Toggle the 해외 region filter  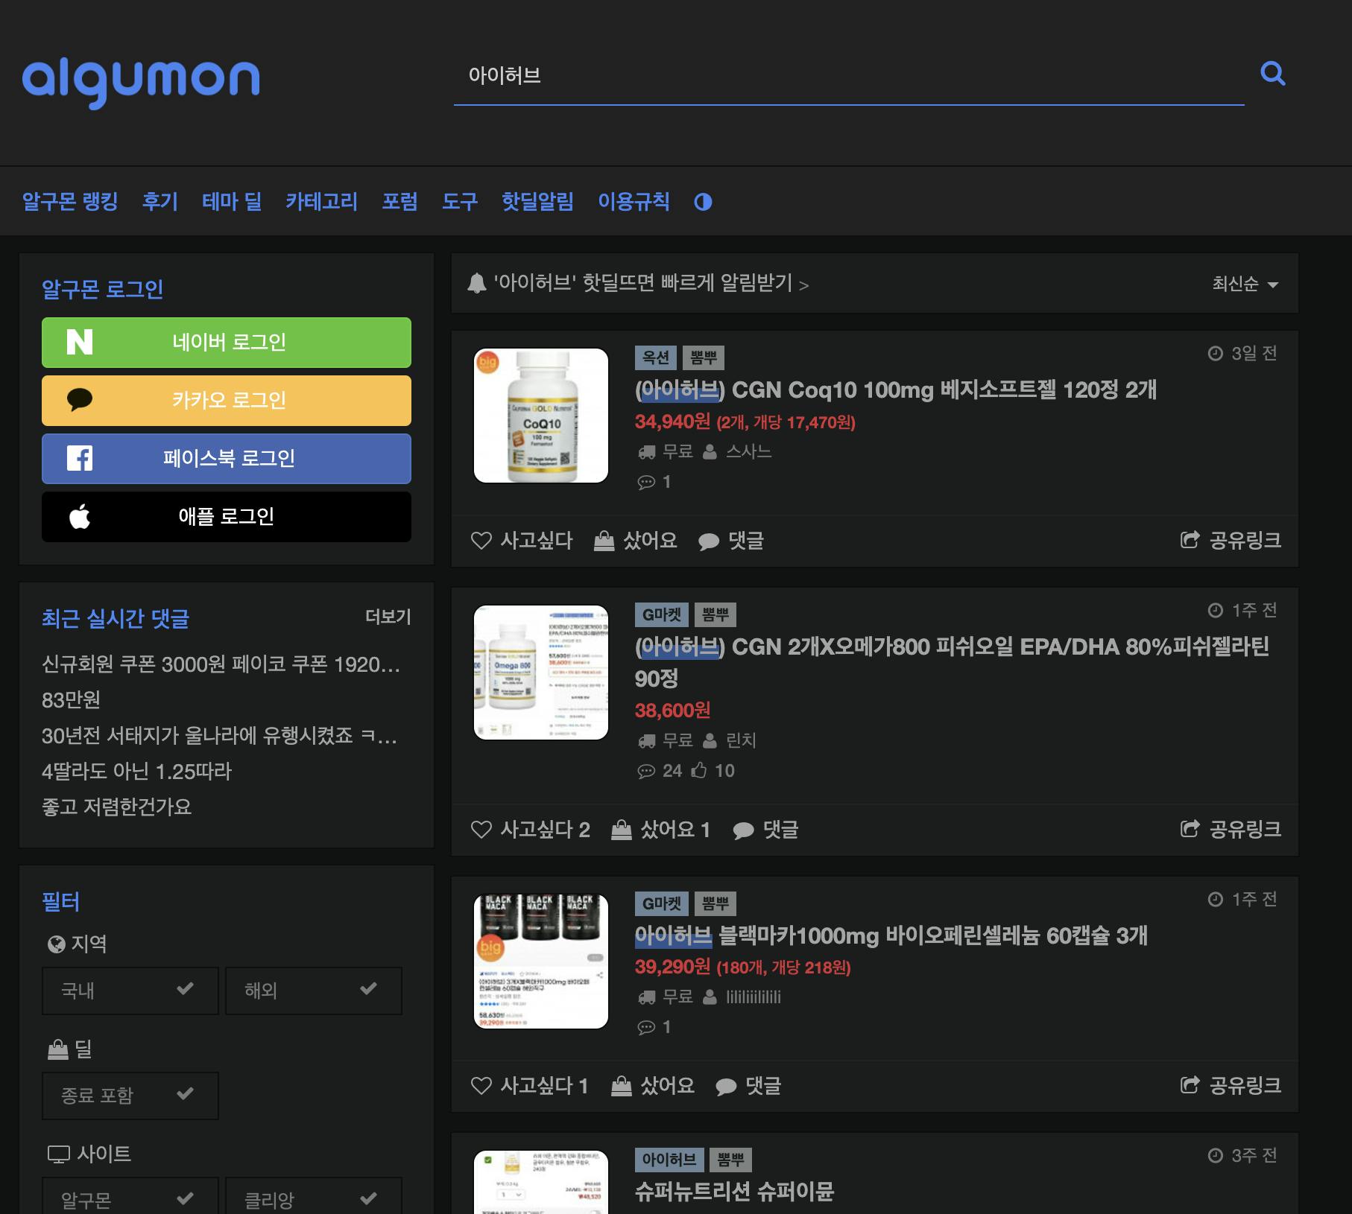click(314, 991)
